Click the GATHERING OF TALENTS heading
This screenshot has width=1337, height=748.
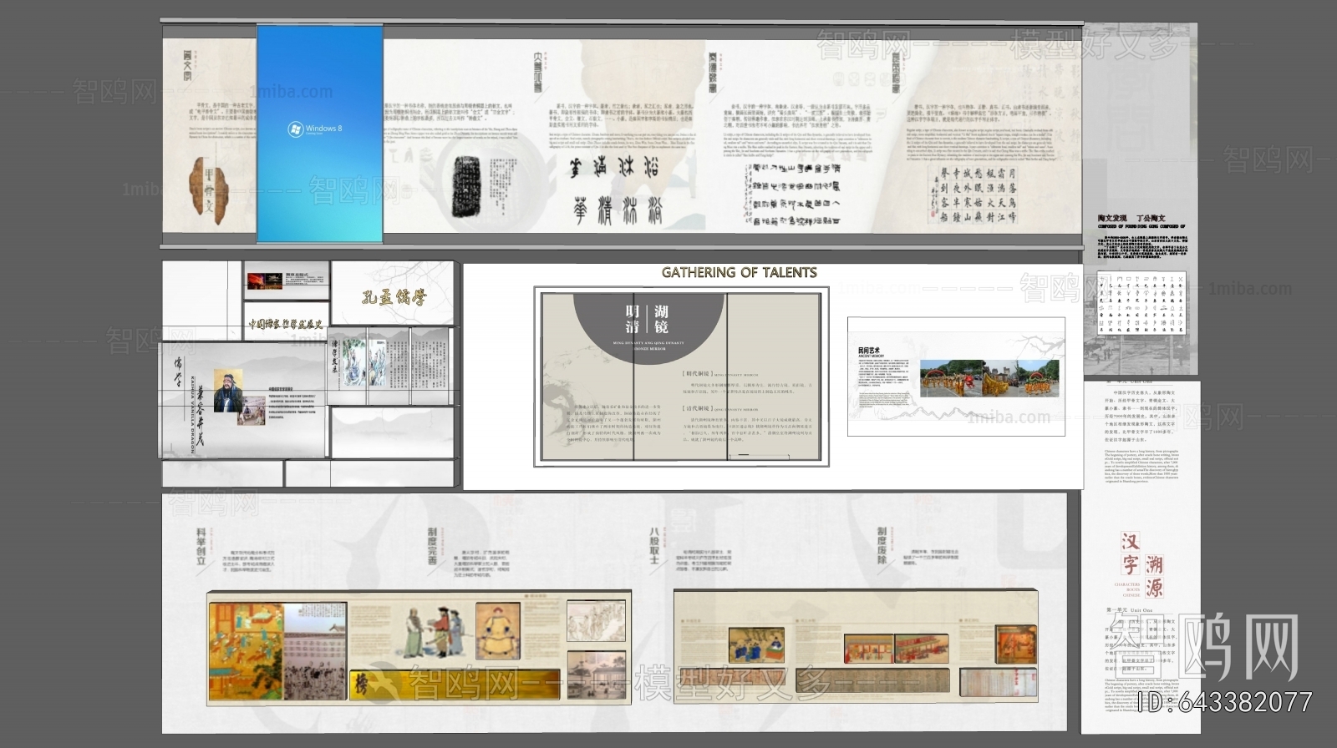click(739, 272)
